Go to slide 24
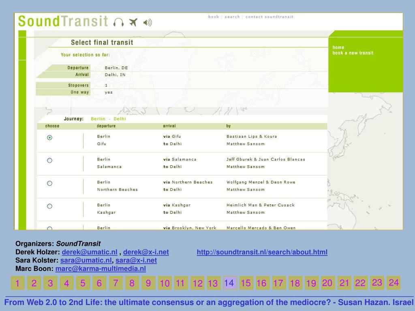Viewport: 415px width, 311px height. (x=394, y=283)
